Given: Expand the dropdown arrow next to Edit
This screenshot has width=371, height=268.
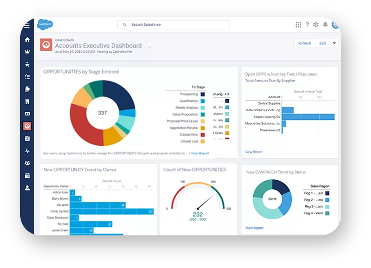Looking at the screenshot, I should pos(334,43).
